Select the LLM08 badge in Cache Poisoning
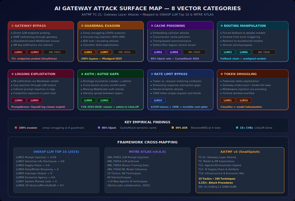 (x=174, y=52)
